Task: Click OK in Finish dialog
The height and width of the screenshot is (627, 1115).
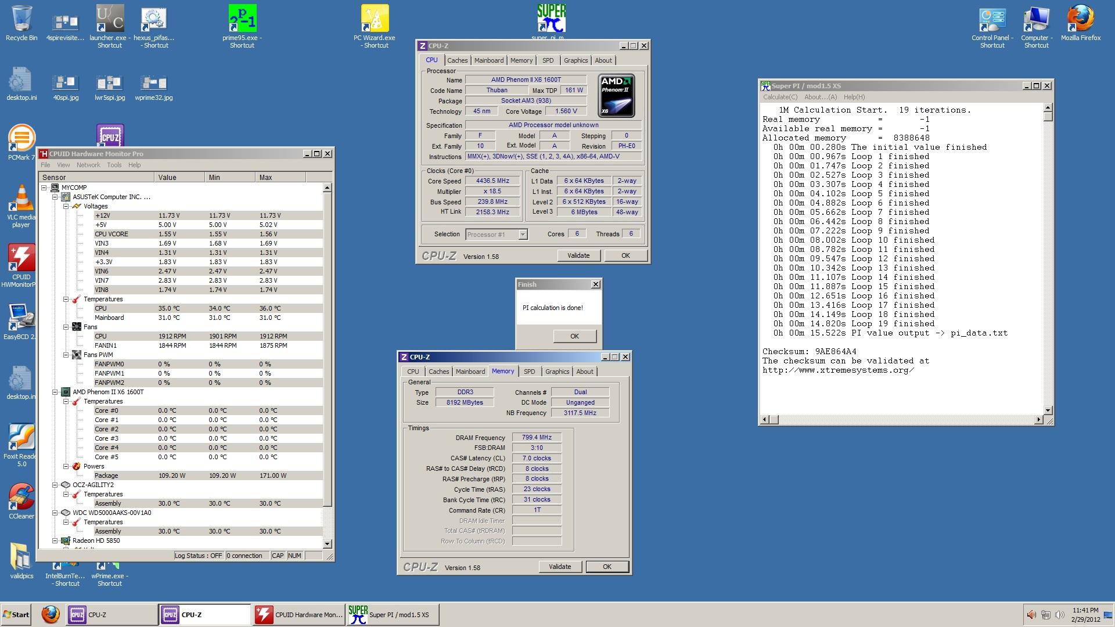Action: click(574, 336)
